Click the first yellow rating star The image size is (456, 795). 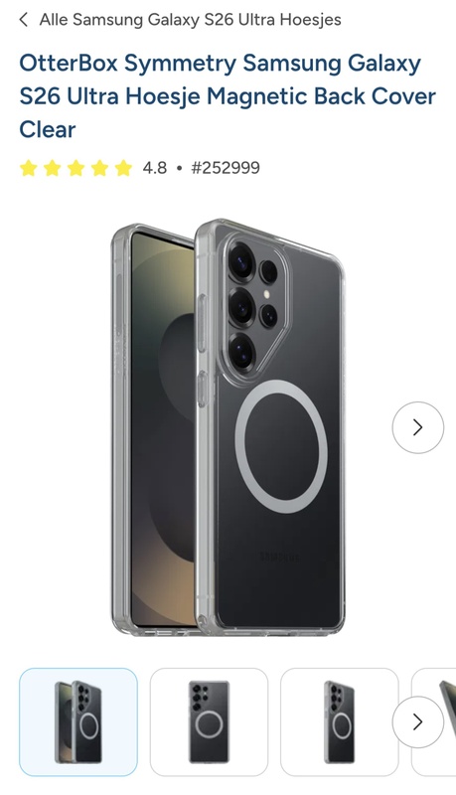point(29,168)
